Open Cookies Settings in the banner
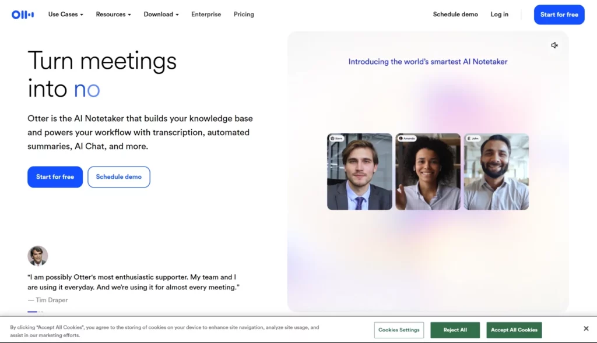This screenshot has height=343, width=597. tap(399, 330)
